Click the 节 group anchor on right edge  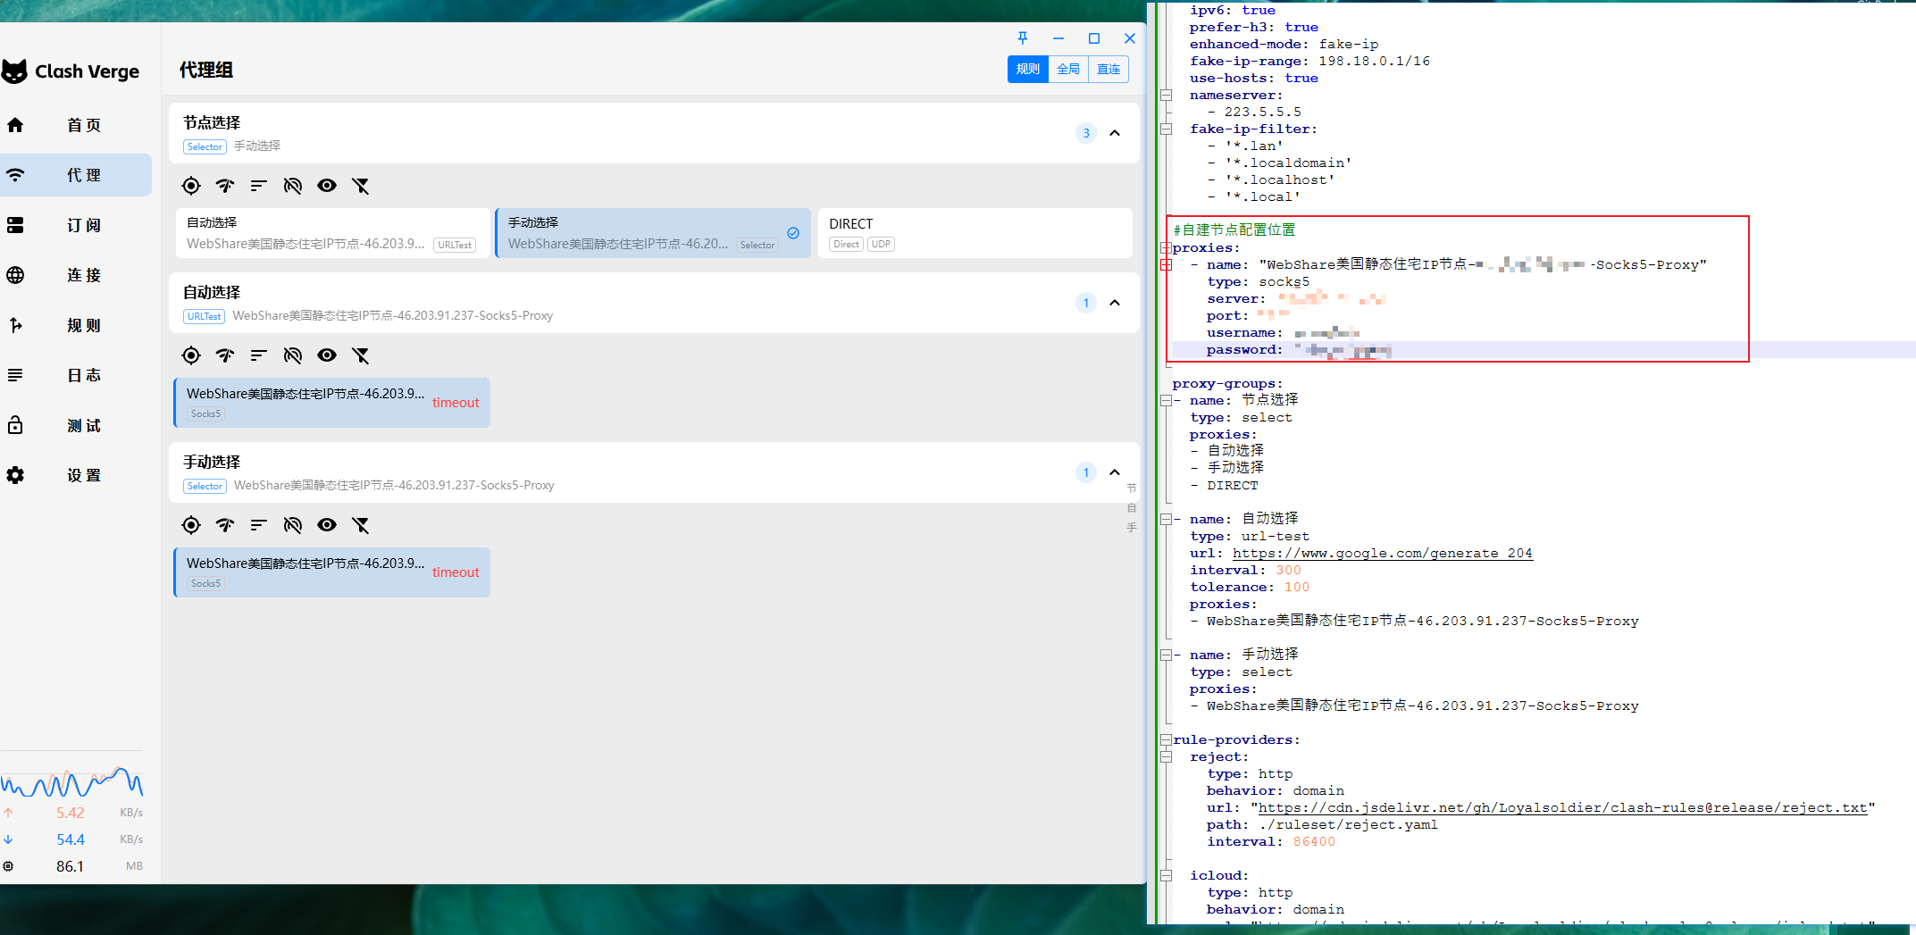pyautogui.click(x=1132, y=488)
